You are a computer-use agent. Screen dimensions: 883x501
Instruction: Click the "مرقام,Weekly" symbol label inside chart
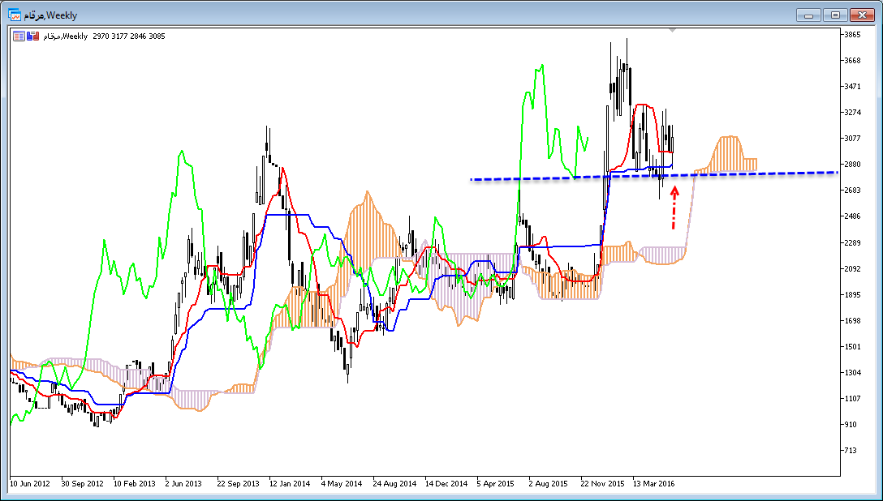(65, 36)
